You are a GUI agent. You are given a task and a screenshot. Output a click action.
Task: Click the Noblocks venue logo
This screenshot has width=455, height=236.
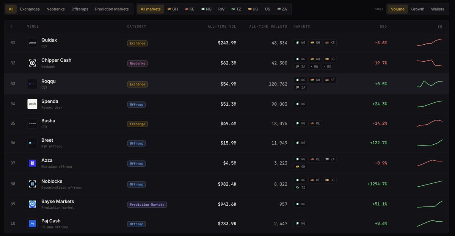point(32,184)
